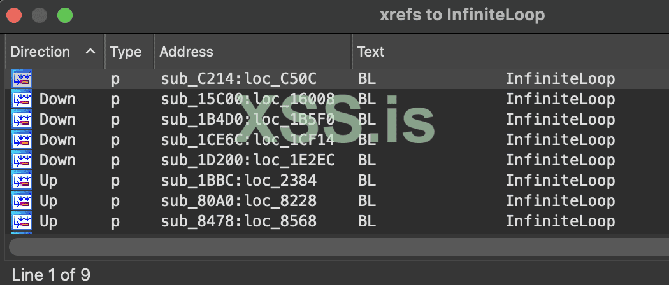Click xref icon for sub_80A0:loc_8228 row
This screenshot has width=669, height=285.
tap(22, 201)
